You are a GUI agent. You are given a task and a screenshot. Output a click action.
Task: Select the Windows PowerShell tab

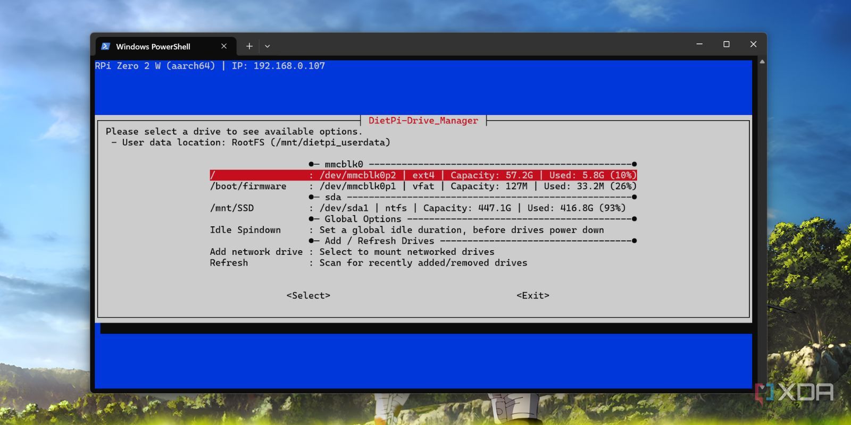coord(165,46)
